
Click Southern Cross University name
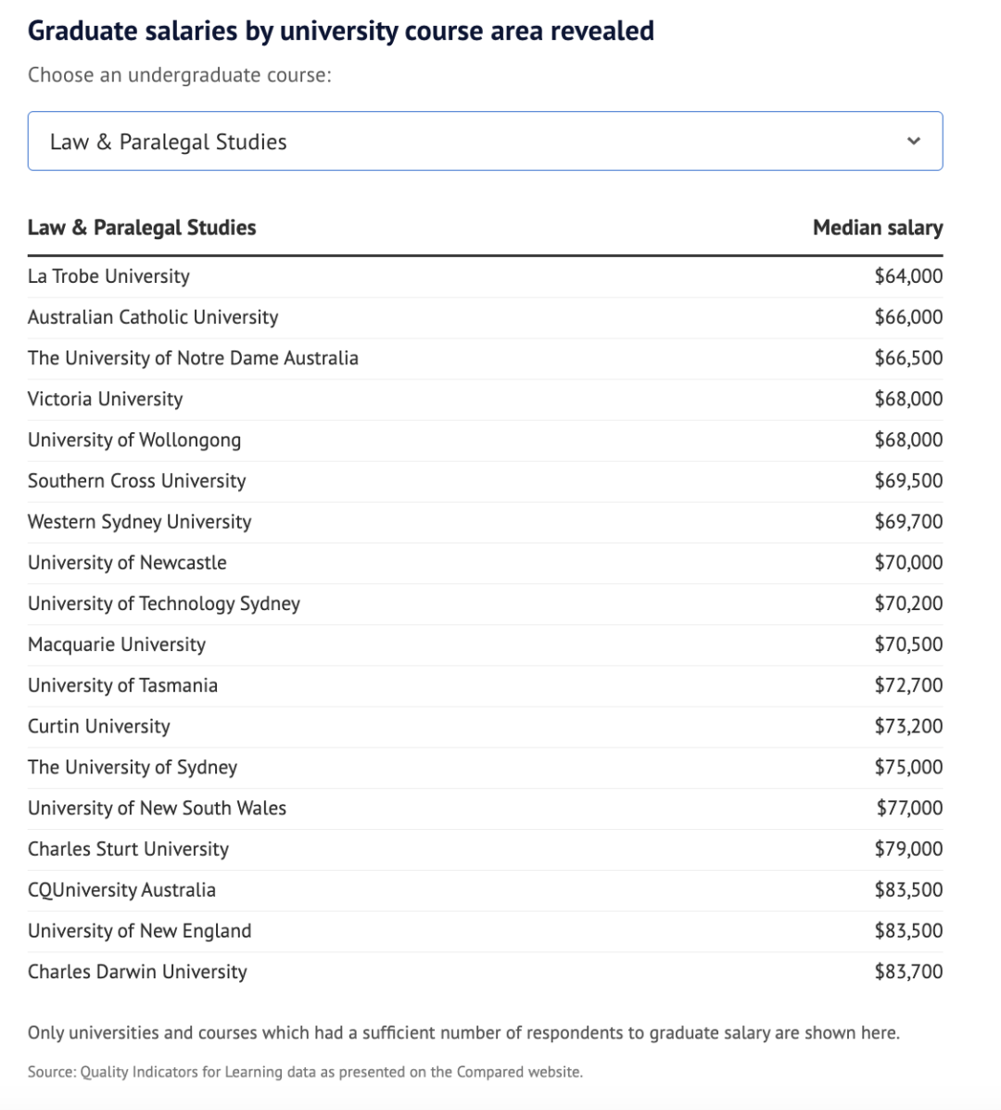pos(137,480)
